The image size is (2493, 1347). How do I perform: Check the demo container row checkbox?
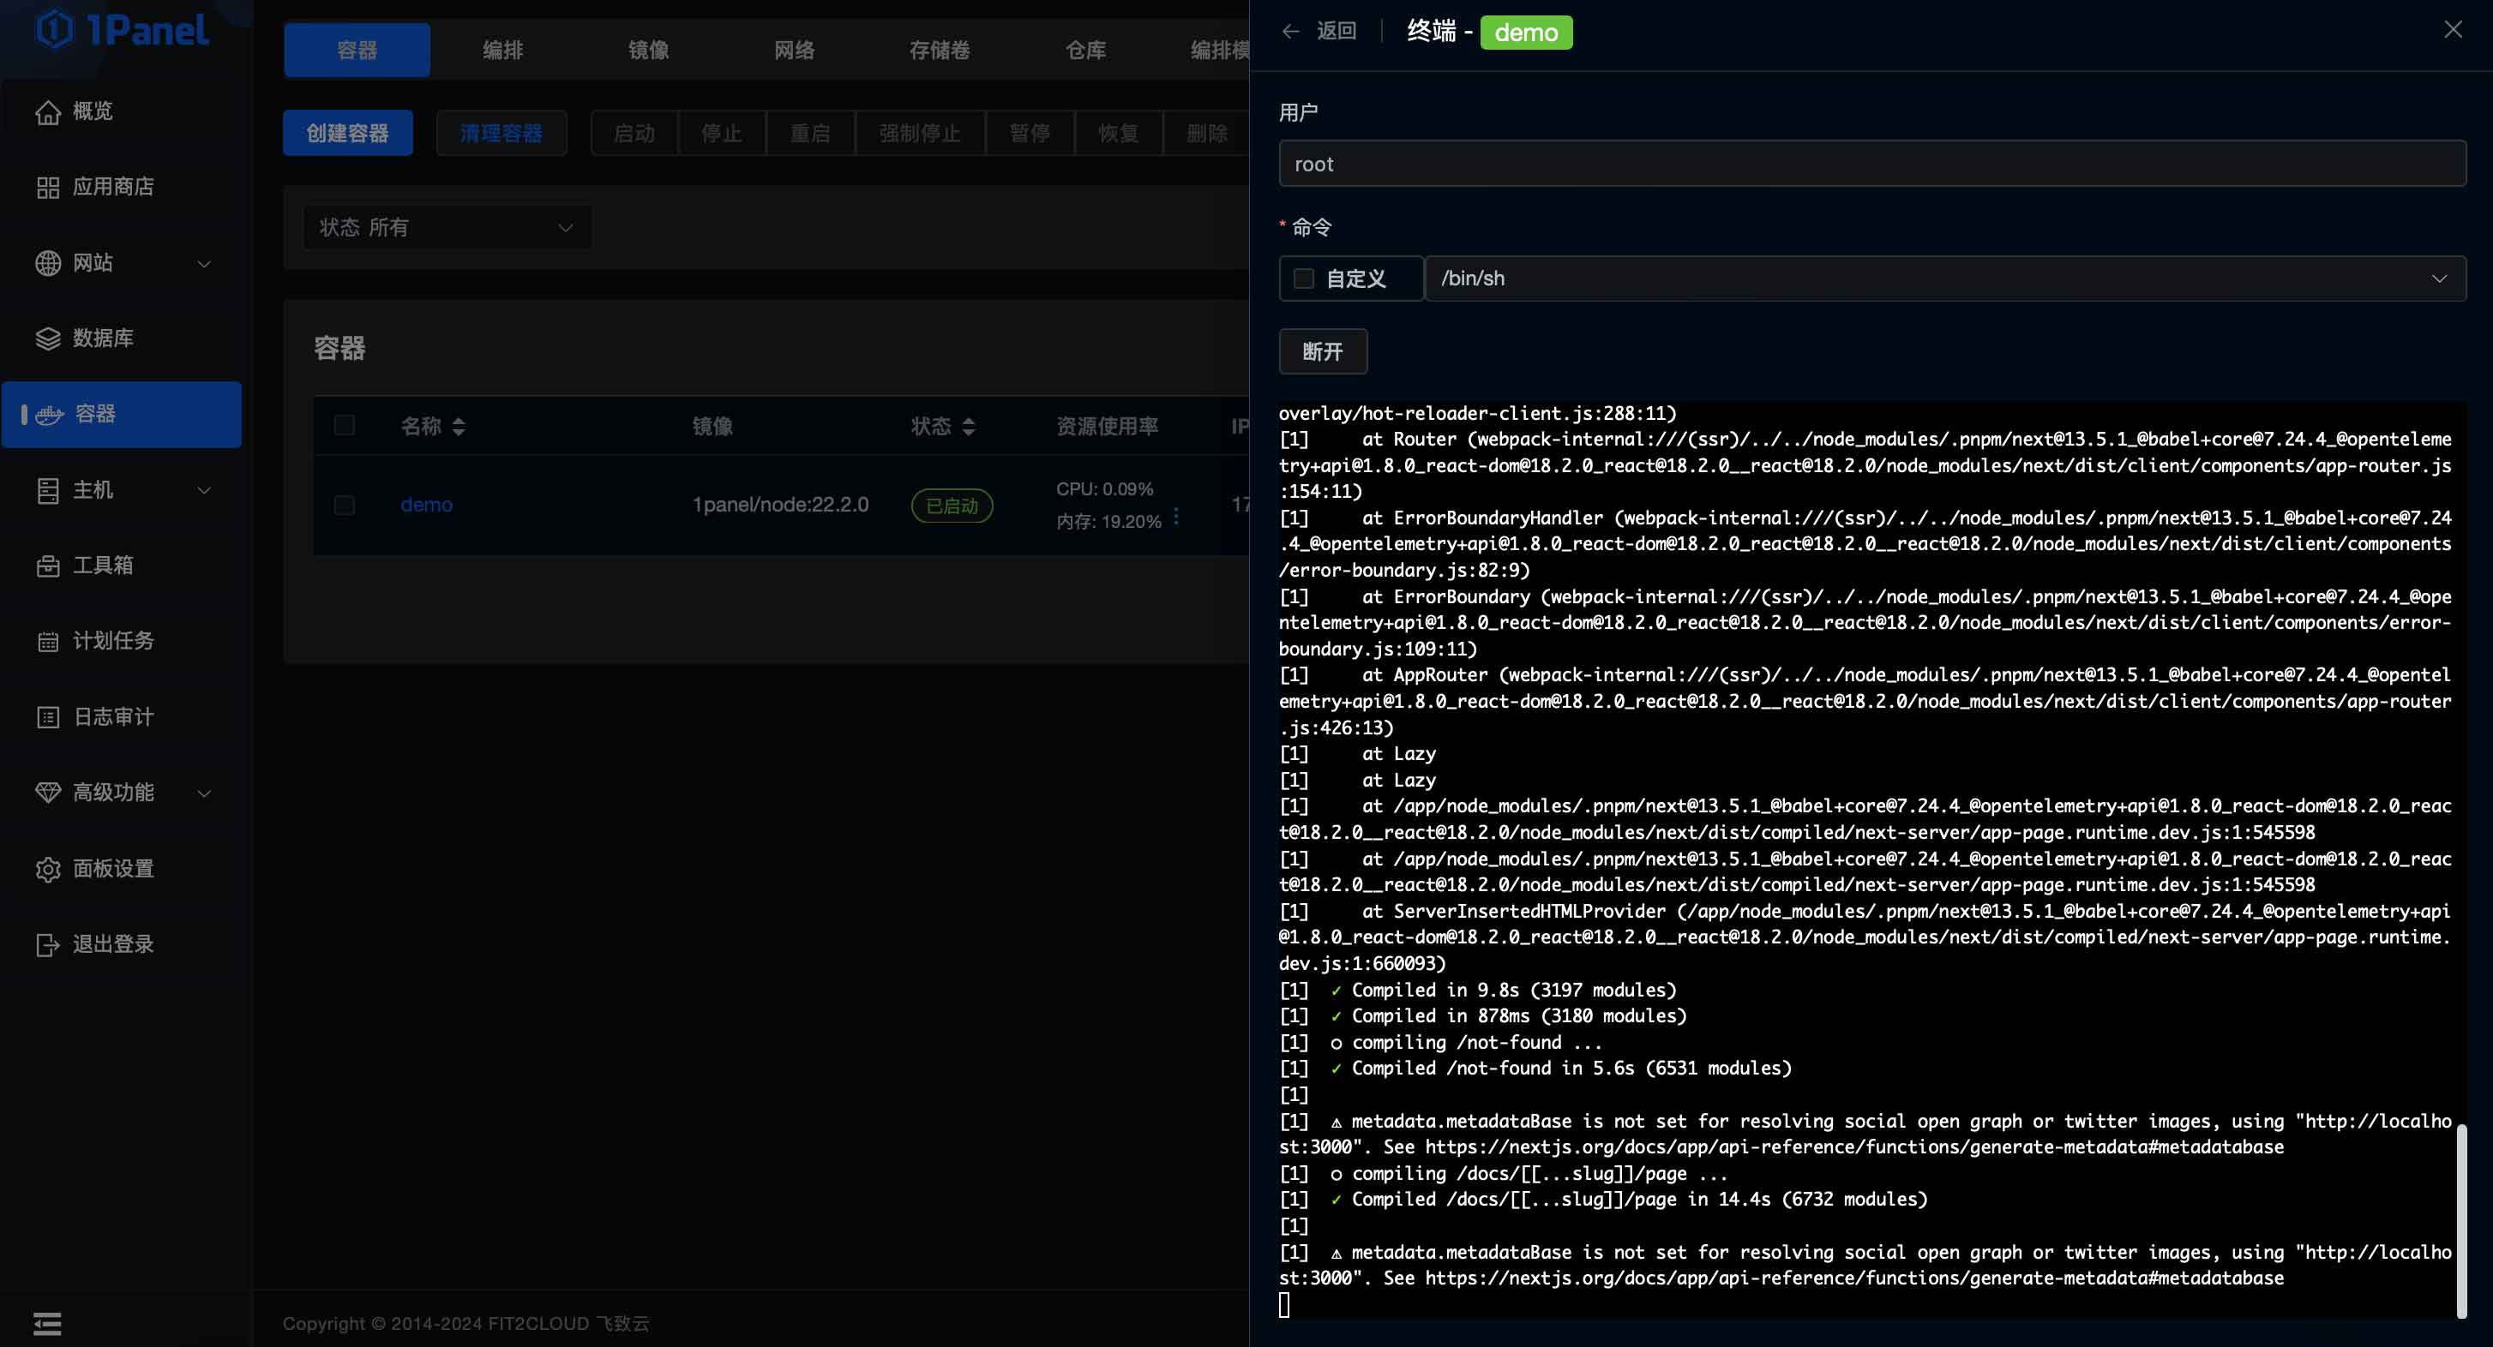tap(345, 506)
